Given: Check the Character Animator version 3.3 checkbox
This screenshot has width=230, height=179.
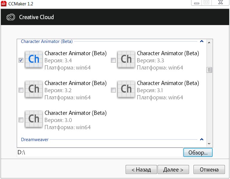Looking at the screenshot, I should pos(113,60).
